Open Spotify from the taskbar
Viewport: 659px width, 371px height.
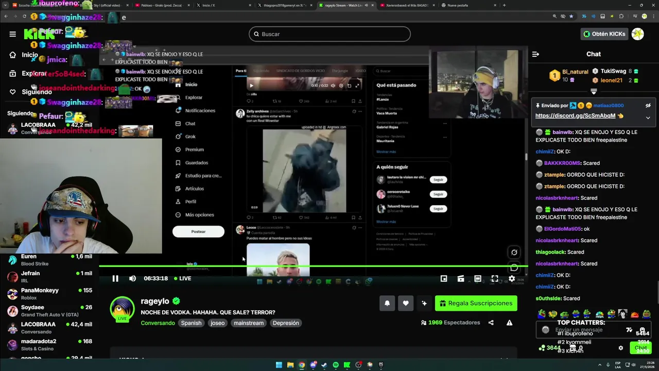coord(336,365)
